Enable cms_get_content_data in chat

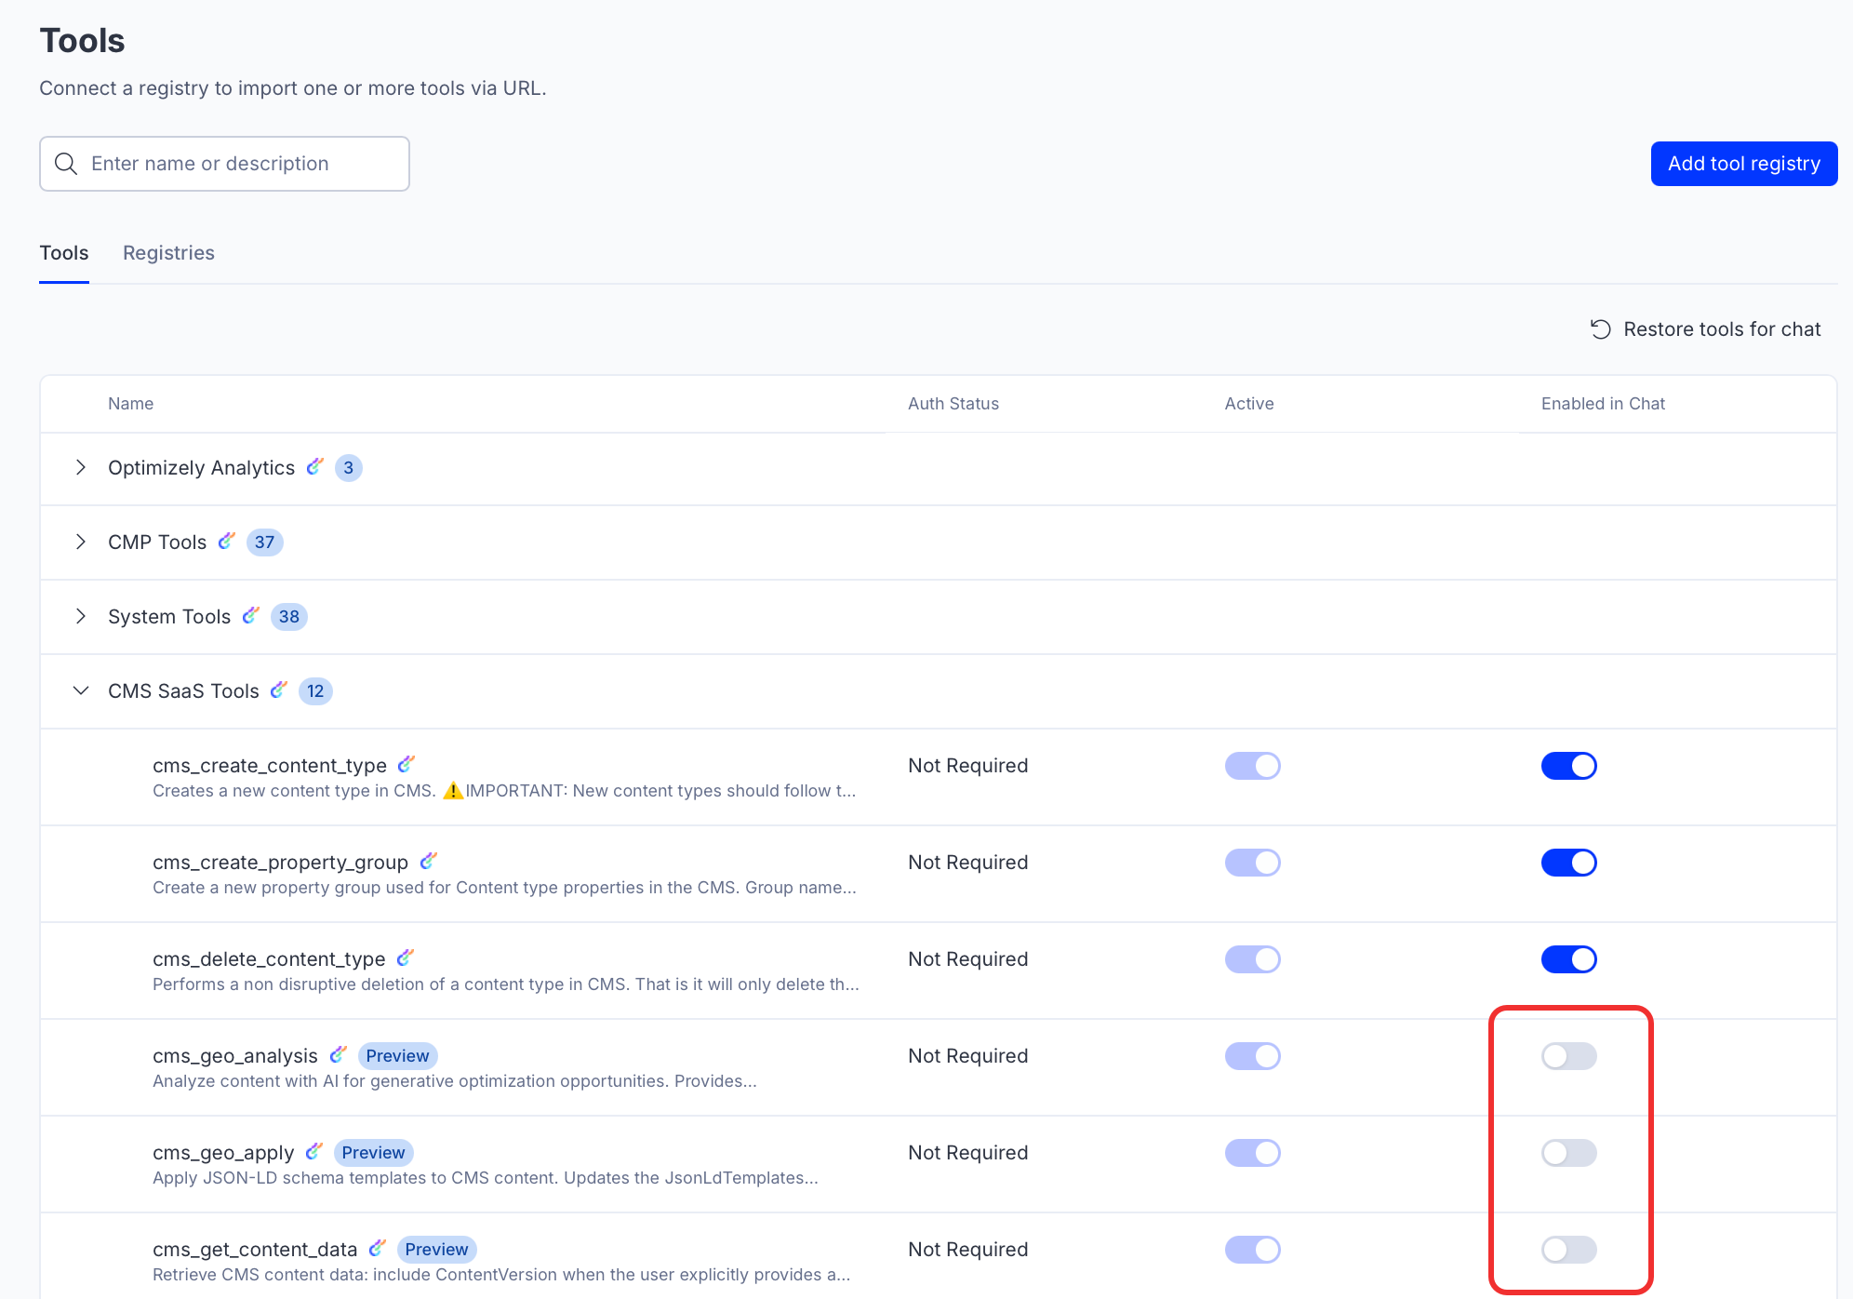(1568, 1250)
